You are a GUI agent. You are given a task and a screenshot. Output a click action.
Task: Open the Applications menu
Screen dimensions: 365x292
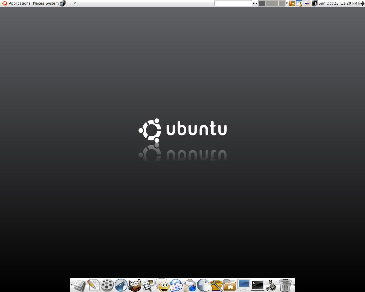pyautogui.click(x=19, y=3)
